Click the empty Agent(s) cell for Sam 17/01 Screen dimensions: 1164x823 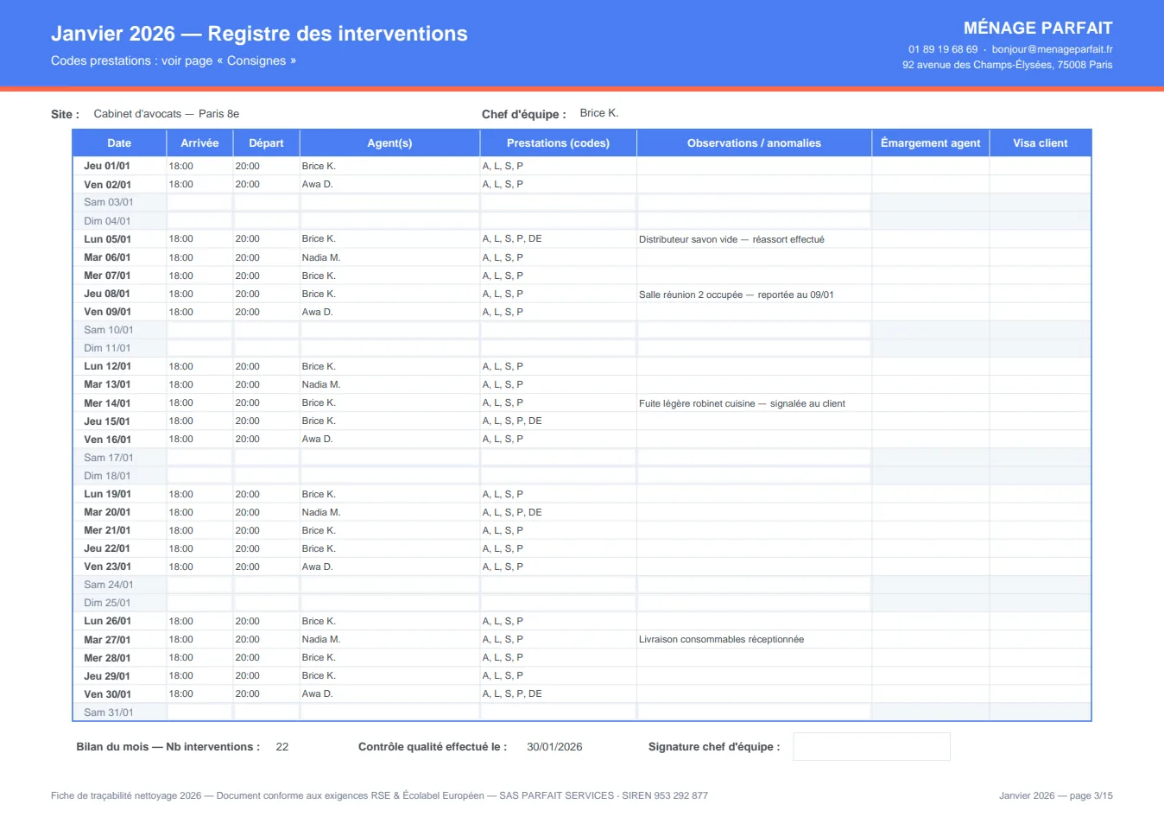pos(389,458)
